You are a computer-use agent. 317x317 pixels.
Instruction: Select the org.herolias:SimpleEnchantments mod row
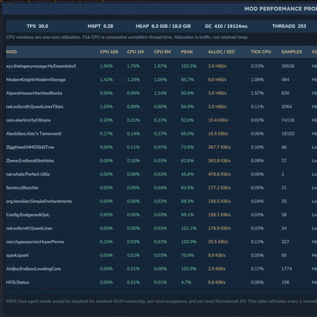(162, 201)
